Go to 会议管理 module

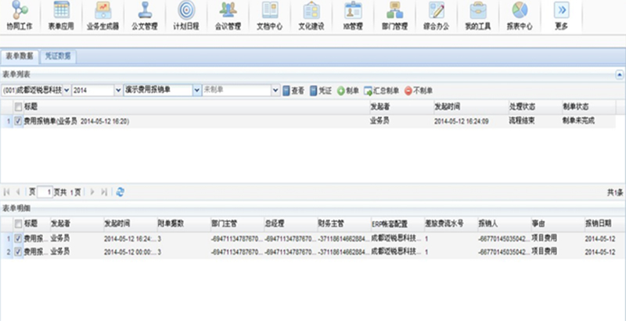click(228, 16)
